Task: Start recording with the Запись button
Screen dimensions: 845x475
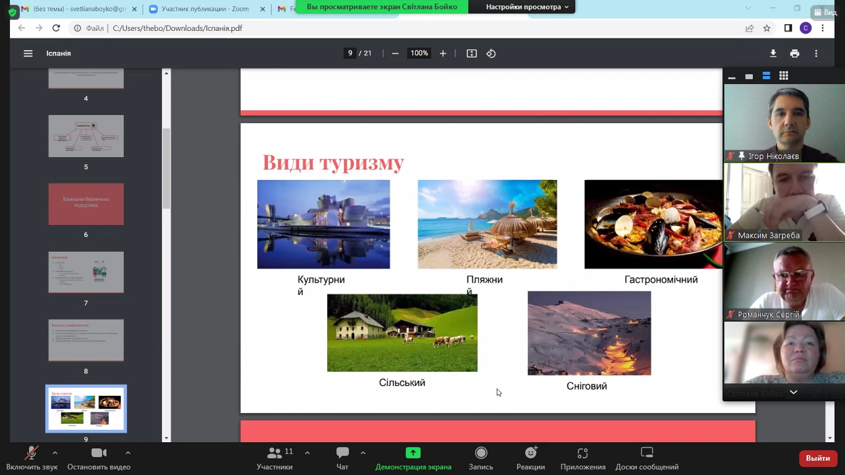Action: (481, 458)
